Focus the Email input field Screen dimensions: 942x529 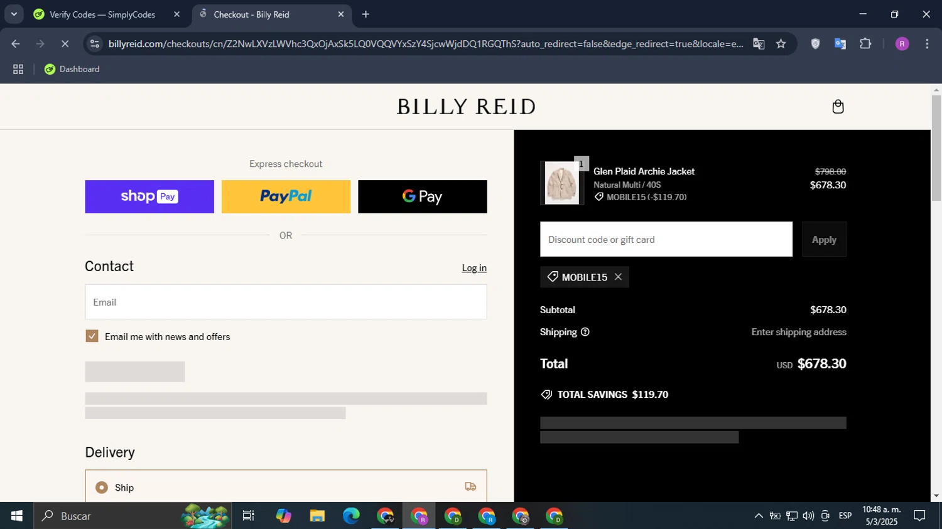(x=286, y=302)
